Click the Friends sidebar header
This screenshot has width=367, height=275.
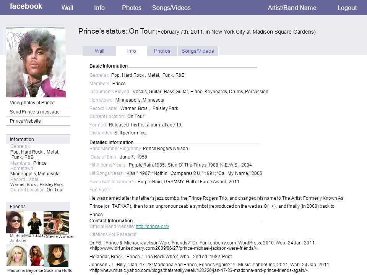(x=38, y=207)
